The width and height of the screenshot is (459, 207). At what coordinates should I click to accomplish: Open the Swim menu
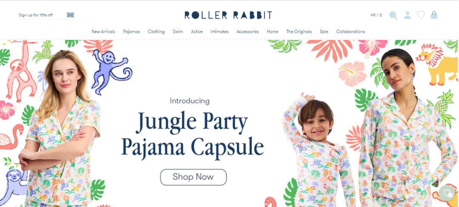(178, 31)
